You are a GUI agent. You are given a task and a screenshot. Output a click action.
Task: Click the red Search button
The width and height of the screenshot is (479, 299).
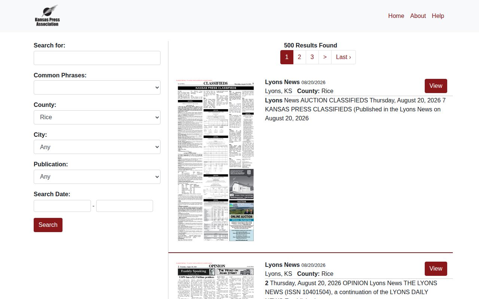pos(48,225)
